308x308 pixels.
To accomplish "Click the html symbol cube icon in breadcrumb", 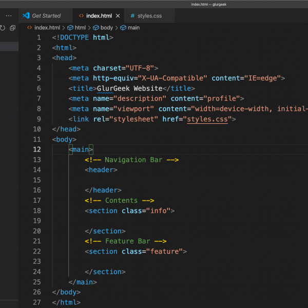I will [x=70, y=28].
